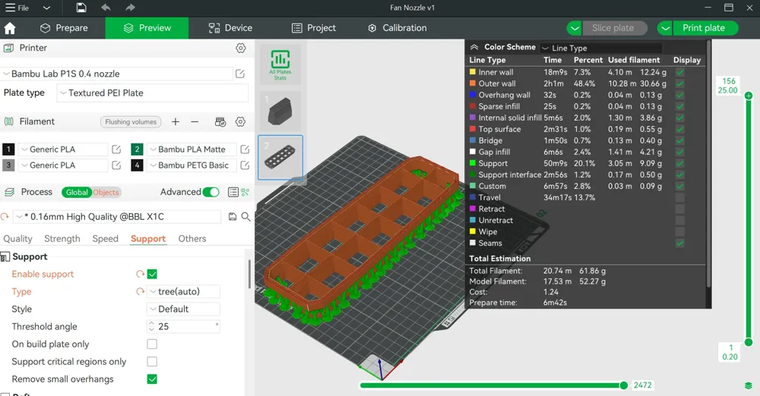Toggle the Enable support checkbox

[x=152, y=274]
